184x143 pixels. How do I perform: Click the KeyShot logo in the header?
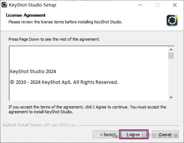pos(172,20)
